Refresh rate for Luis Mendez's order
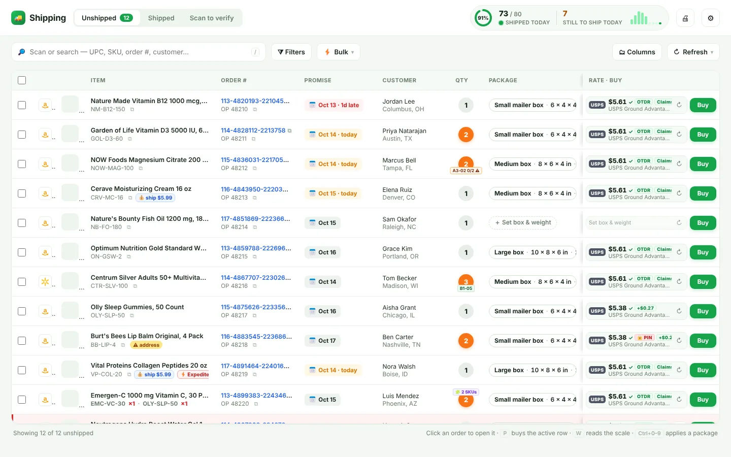Screen dimensions: 731x457 pyautogui.click(x=679, y=400)
